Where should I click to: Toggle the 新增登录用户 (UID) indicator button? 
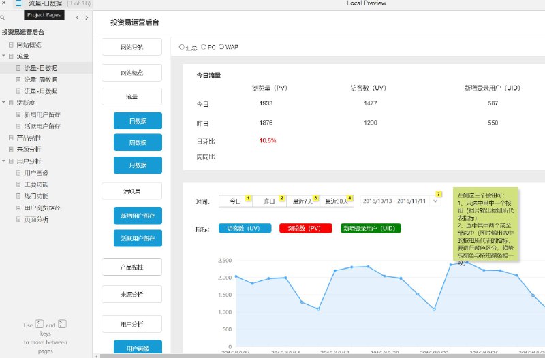[371, 228]
